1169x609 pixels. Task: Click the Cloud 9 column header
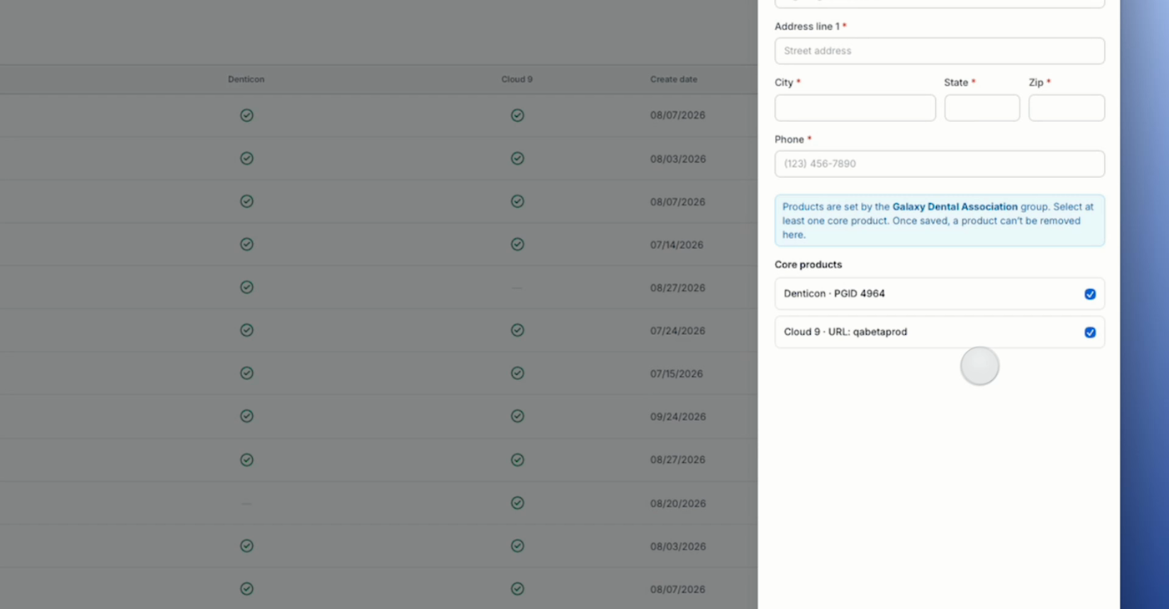[517, 79]
